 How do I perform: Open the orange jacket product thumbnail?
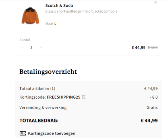pyautogui.click(x=30, y=16)
